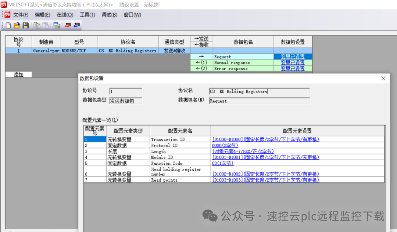Click 'Head holding register number' element name

[x=176, y=171]
